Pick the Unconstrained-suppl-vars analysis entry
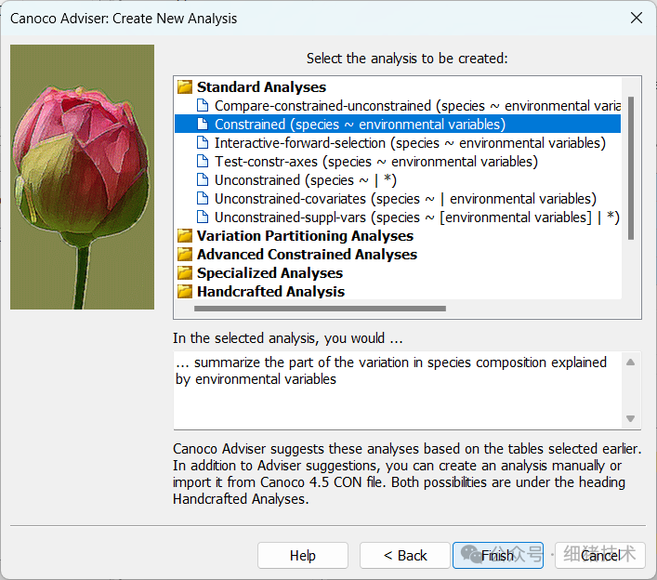This screenshot has width=657, height=580. [x=416, y=217]
